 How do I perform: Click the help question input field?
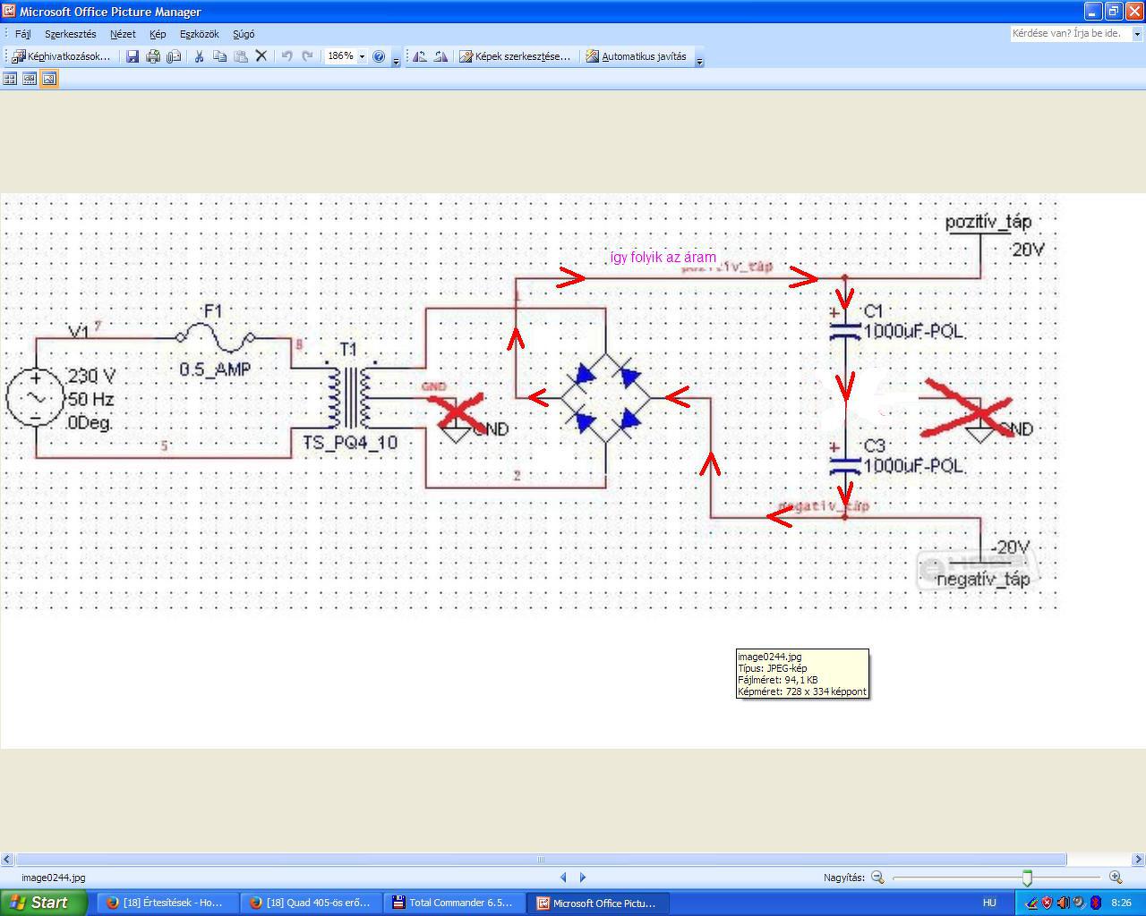click(1070, 34)
